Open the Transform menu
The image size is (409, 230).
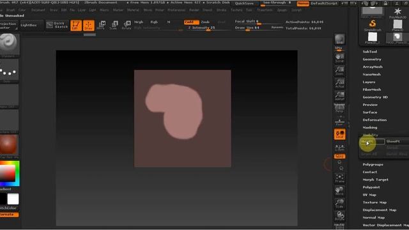tap(265, 10)
